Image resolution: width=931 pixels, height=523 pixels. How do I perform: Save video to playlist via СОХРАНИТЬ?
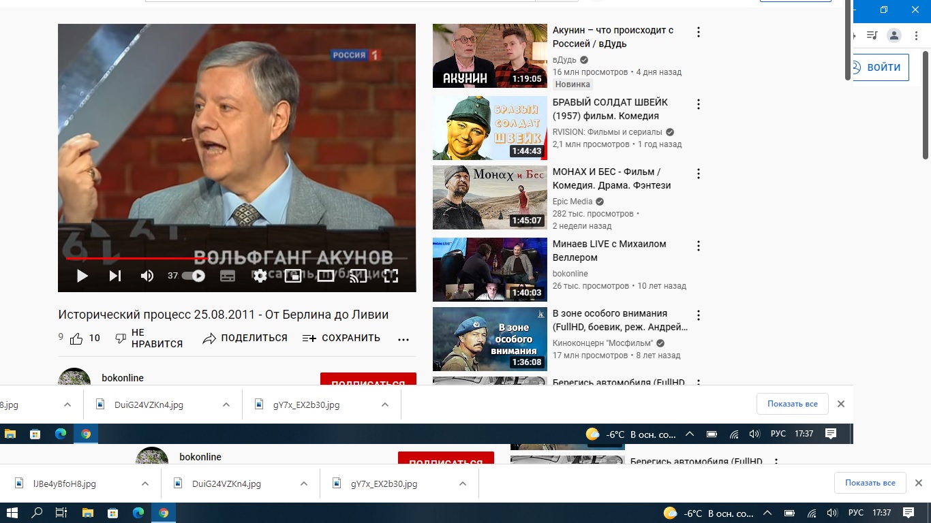pyautogui.click(x=341, y=338)
